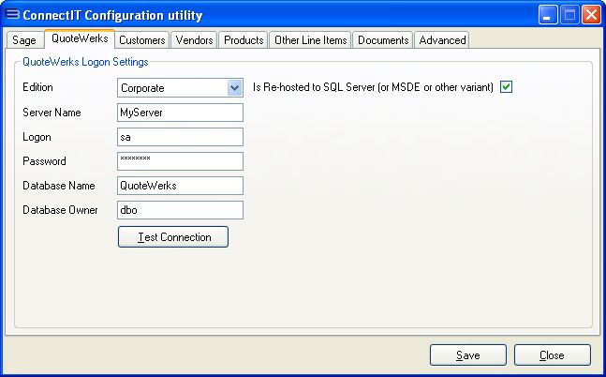606x377 pixels.
Task: Open the Products tab
Action: coord(244,40)
